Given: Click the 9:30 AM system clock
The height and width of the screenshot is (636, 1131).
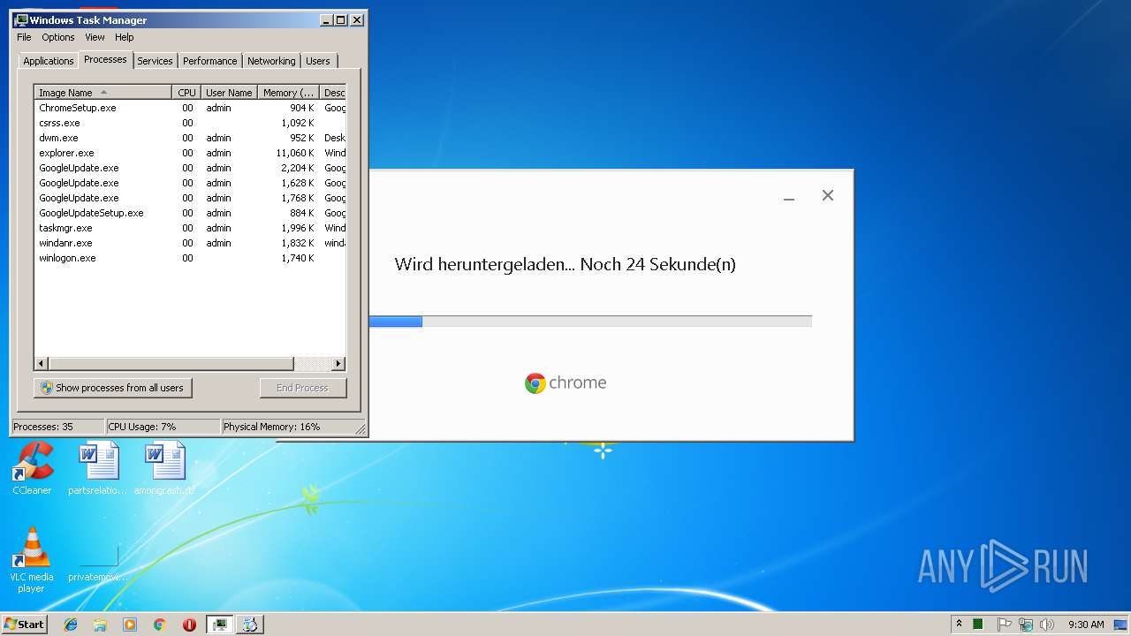Looking at the screenshot, I should [x=1086, y=625].
